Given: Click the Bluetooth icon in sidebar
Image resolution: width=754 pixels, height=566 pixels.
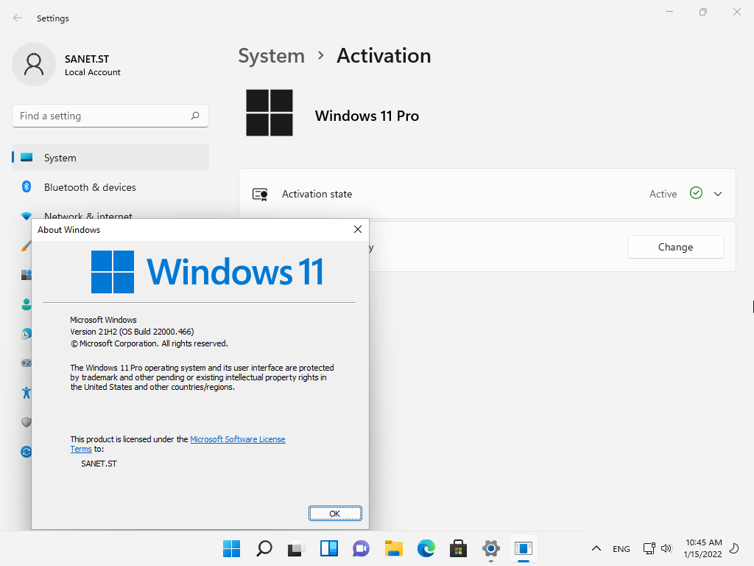Looking at the screenshot, I should [27, 186].
